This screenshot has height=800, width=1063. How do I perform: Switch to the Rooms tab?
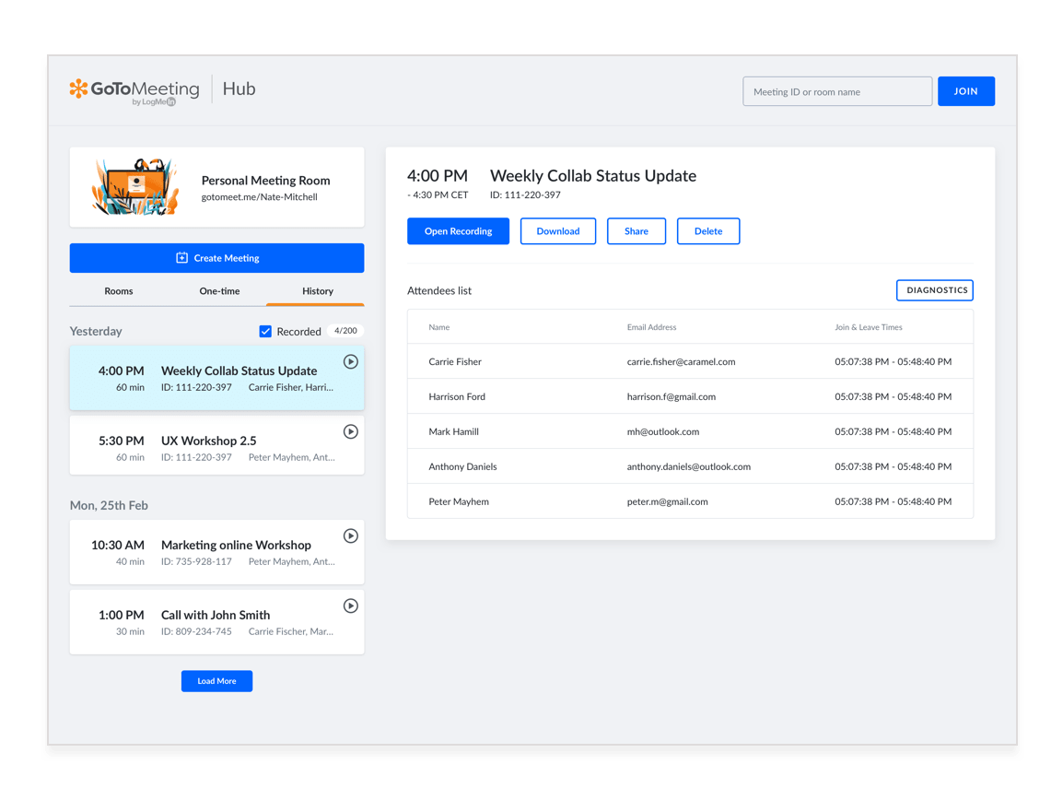point(118,290)
